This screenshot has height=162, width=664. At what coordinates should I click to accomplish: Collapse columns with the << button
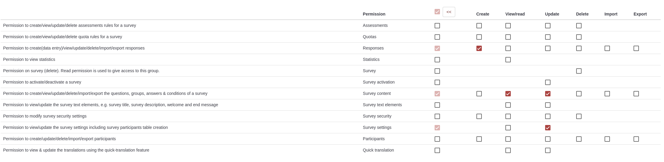449,12
